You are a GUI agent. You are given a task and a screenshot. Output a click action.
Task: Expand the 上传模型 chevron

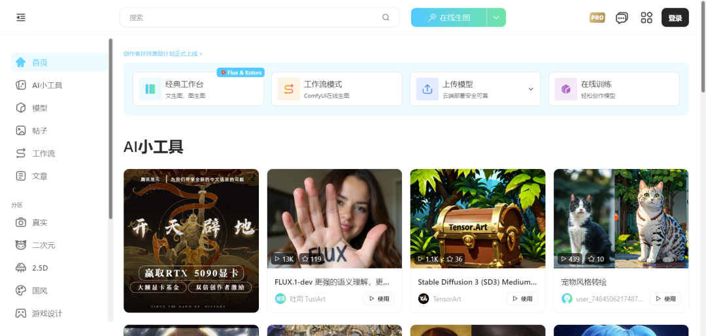click(x=531, y=89)
